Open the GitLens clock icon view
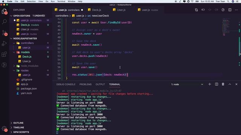241x135 pixels. [x=4, y=65]
